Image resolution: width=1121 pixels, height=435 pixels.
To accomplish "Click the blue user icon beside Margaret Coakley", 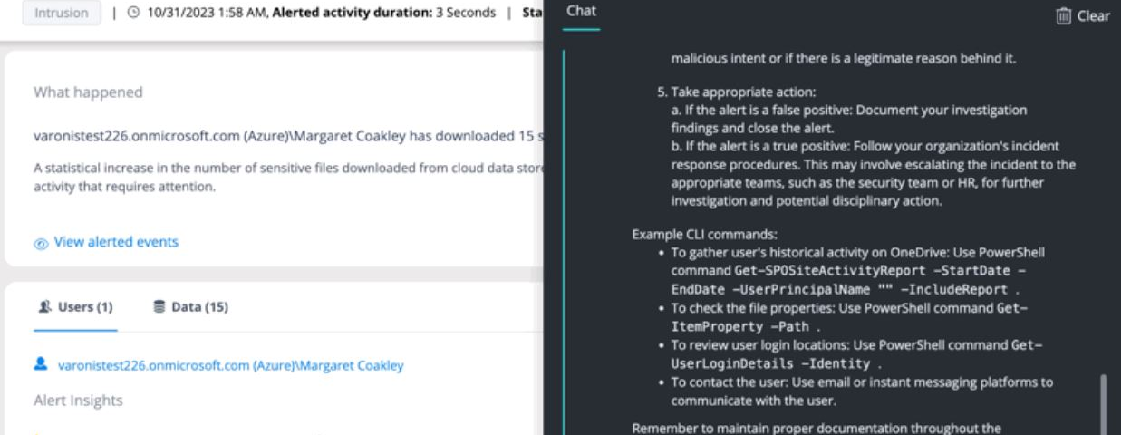I will click(x=40, y=364).
